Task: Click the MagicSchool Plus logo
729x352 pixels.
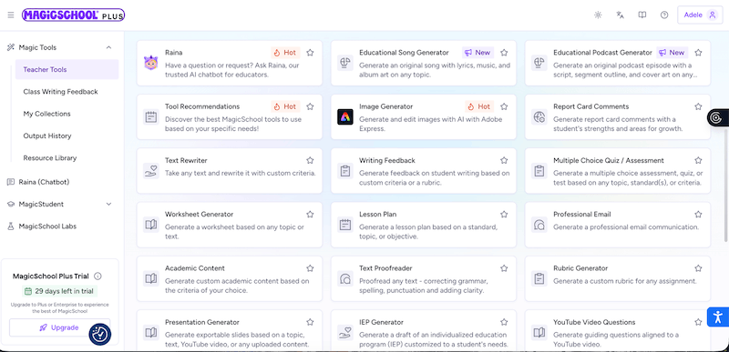Action: (x=73, y=15)
